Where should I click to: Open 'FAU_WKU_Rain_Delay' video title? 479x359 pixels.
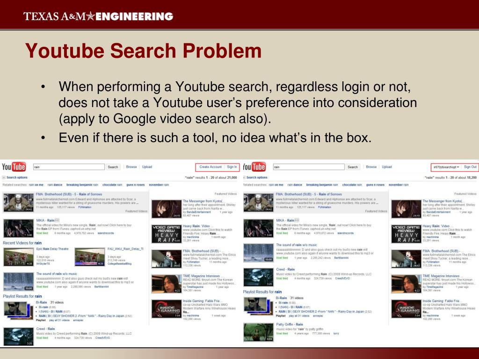click(x=125, y=249)
